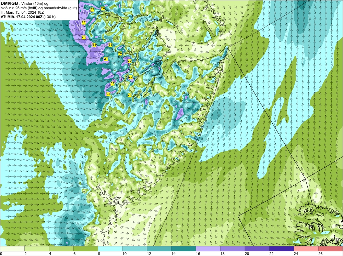Click the legend scale number 0
The image size is (343, 256).
[1, 254]
